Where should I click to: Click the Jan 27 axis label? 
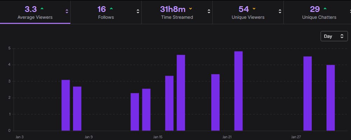pos(296,137)
